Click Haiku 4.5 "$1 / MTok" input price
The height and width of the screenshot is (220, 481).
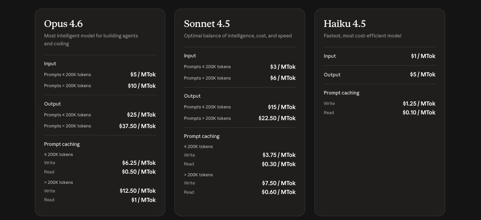point(423,56)
